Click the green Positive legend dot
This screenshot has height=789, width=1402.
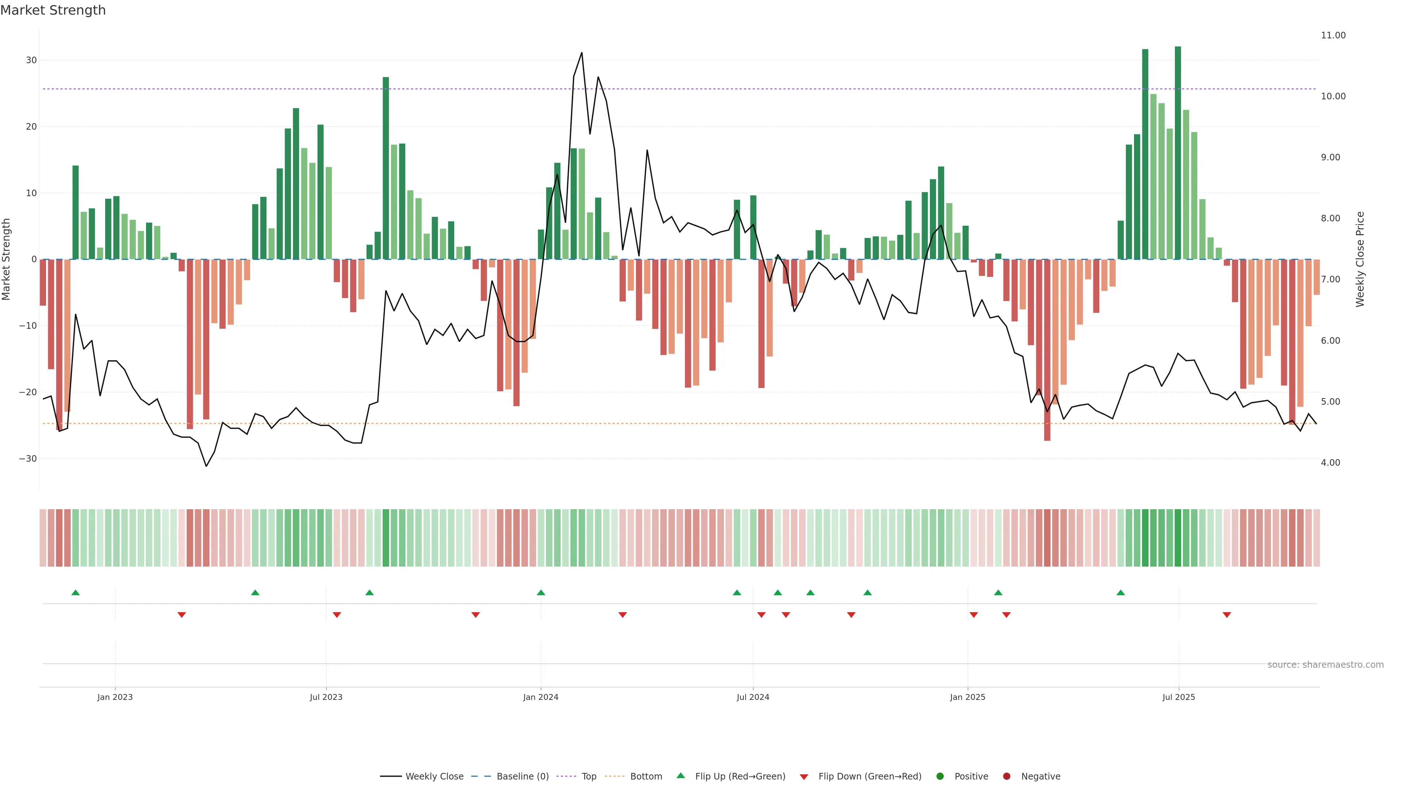click(x=940, y=777)
